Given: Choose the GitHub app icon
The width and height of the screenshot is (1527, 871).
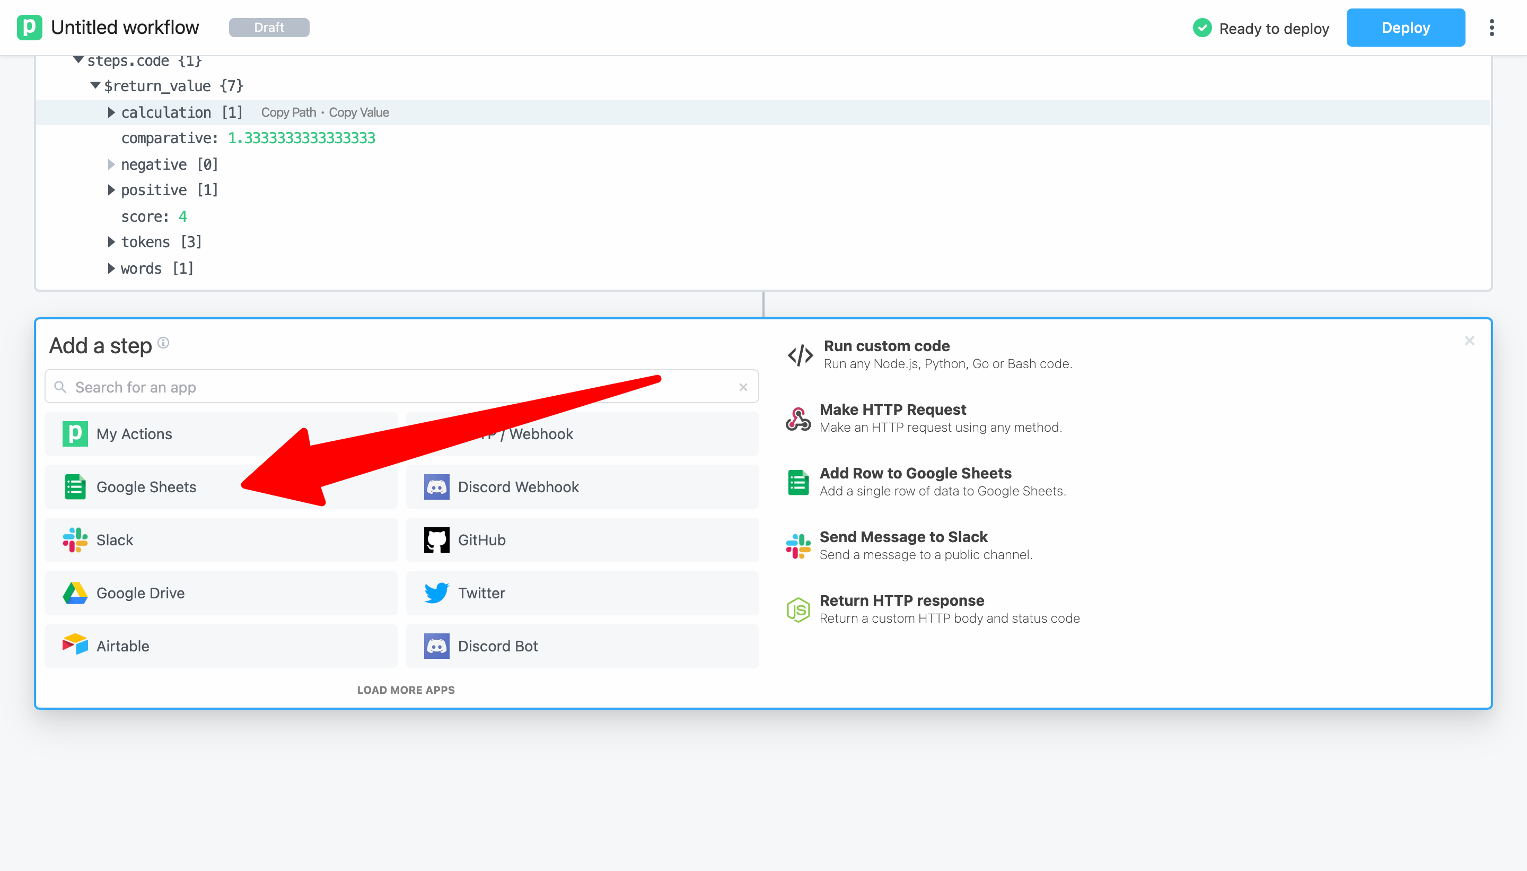Looking at the screenshot, I should tap(436, 539).
